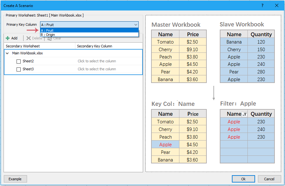Close the Create A Scenario dialog
This screenshot has height=186, width=285.
coord(276,5)
